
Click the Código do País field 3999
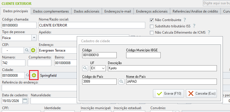[x=100, y=82]
